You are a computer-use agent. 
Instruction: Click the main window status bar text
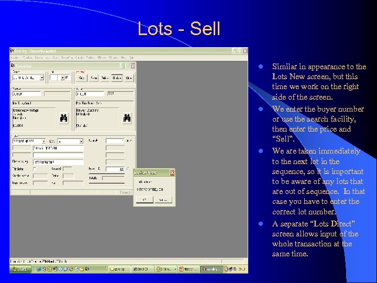click(x=39, y=261)
